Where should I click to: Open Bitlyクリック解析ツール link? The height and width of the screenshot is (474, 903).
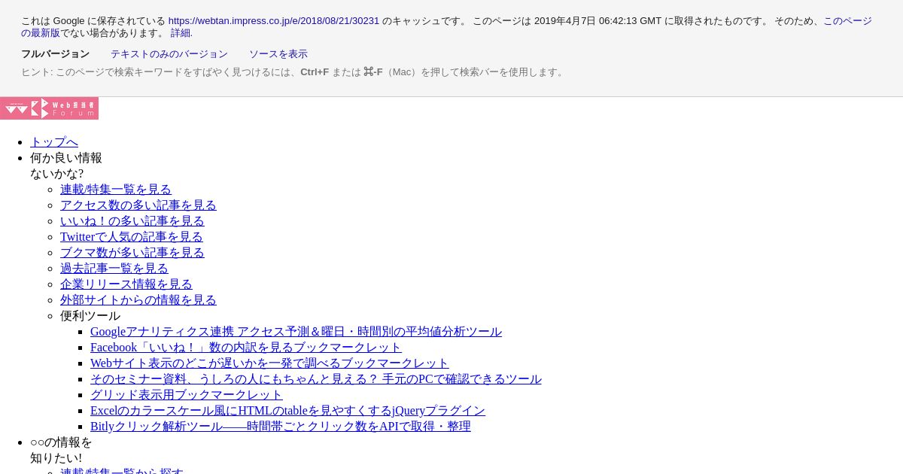[281, 427]
